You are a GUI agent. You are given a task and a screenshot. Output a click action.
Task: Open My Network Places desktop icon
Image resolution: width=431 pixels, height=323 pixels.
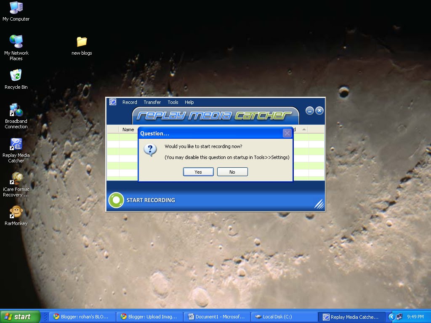click(x=16, y=48)
